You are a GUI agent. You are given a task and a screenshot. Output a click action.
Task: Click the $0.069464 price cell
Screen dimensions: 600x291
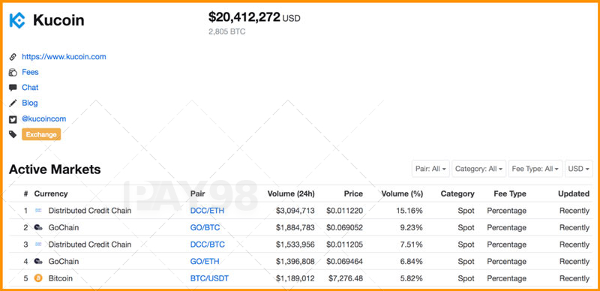(x=344, y=261)
